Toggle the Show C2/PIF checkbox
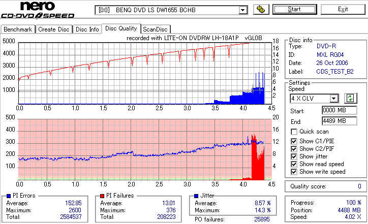The height and width of the screenshot is (224, 368). point(294,149)
